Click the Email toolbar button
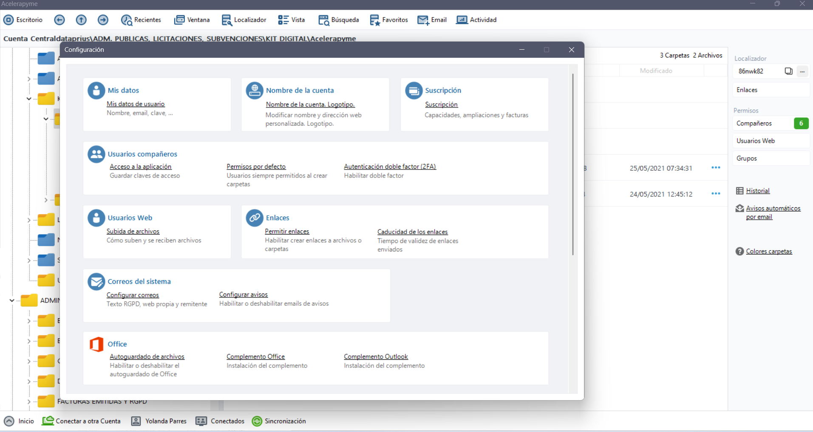This screenshot has height=432, width=813. coord(432,20)
